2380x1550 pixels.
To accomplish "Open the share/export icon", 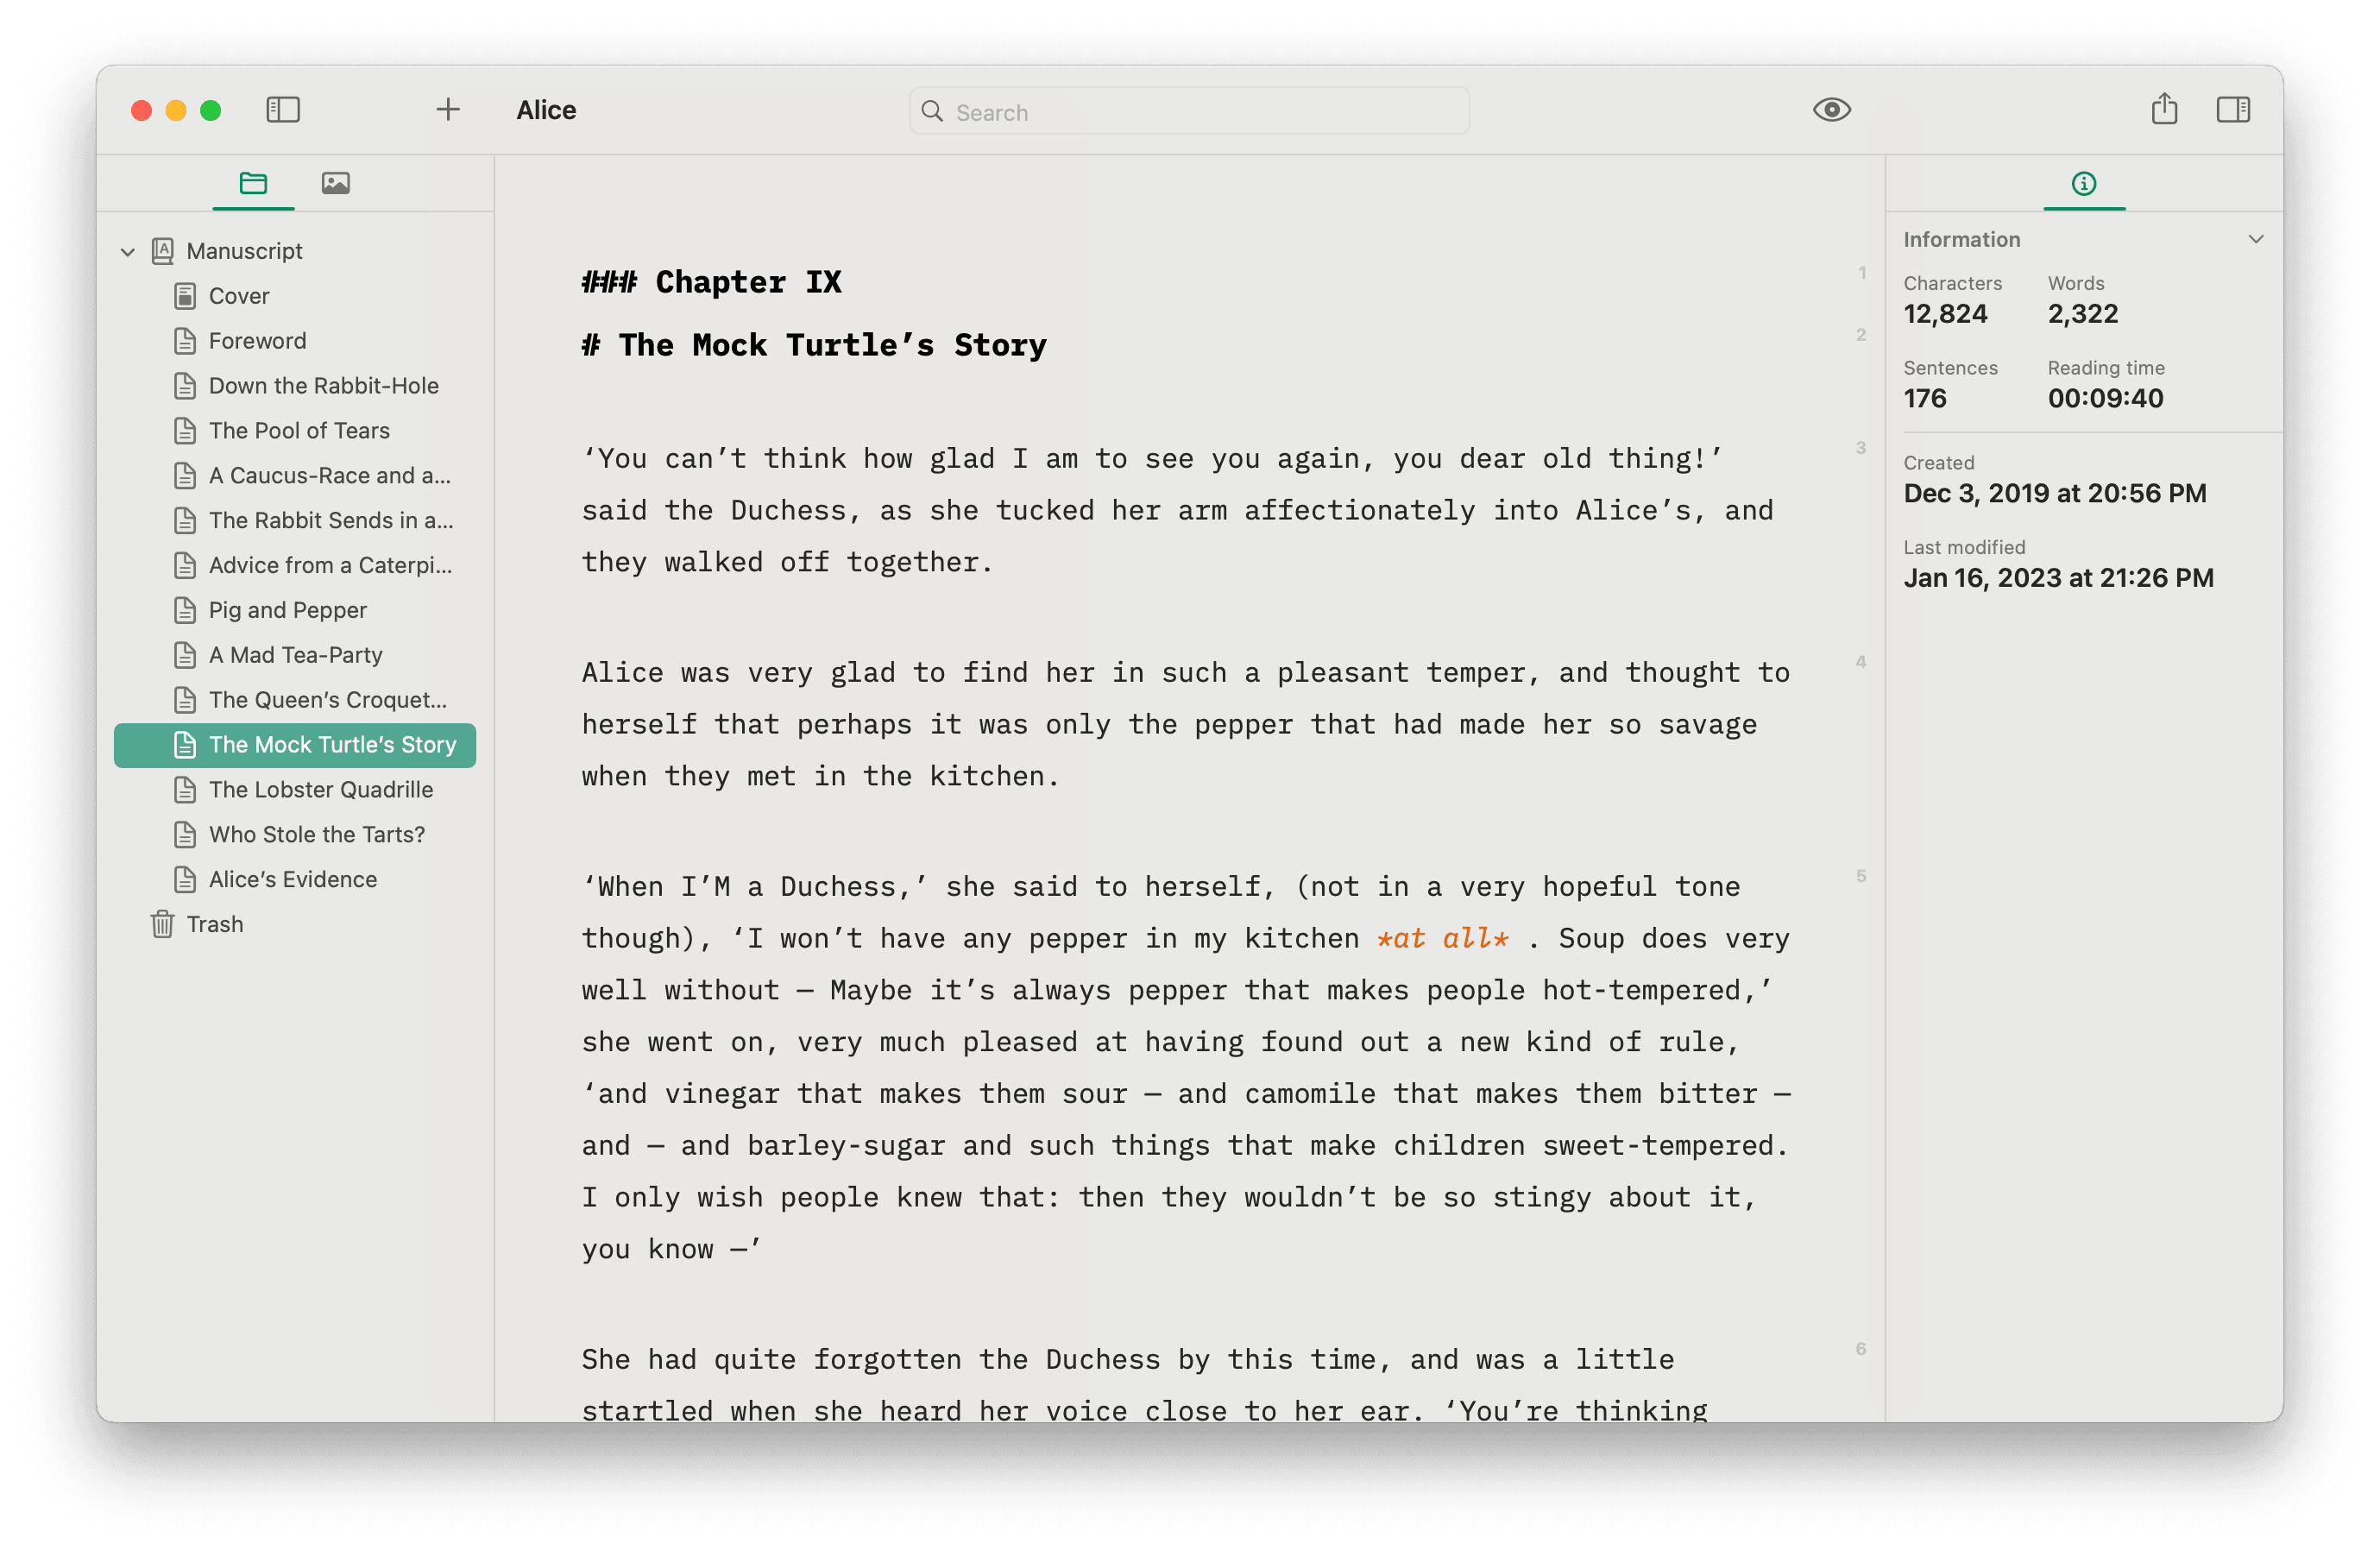I will coord(2164,109).
